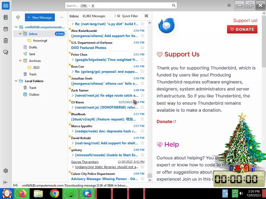This screenshot has height=199, width=266.
Task: Star the Russ Cox message
Action: 142,72
